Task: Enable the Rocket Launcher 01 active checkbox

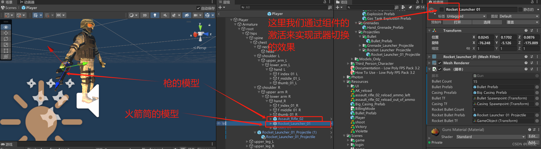Action: click(442, 10)
